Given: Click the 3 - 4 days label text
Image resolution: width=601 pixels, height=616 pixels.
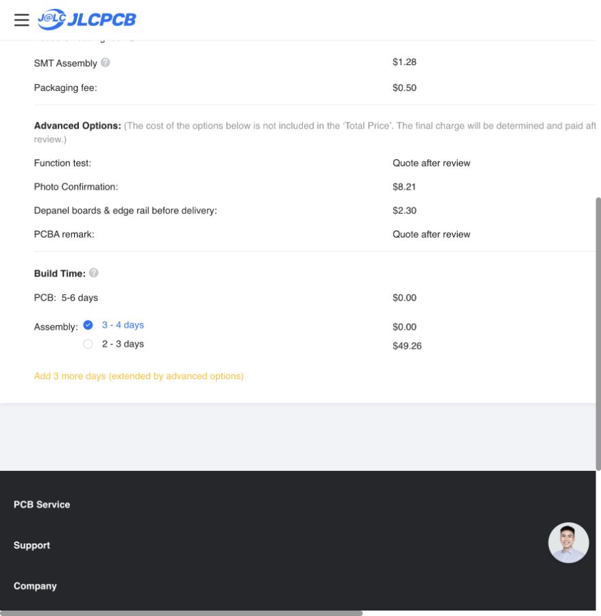Looking at the screenshot, I should coord(123,325).
